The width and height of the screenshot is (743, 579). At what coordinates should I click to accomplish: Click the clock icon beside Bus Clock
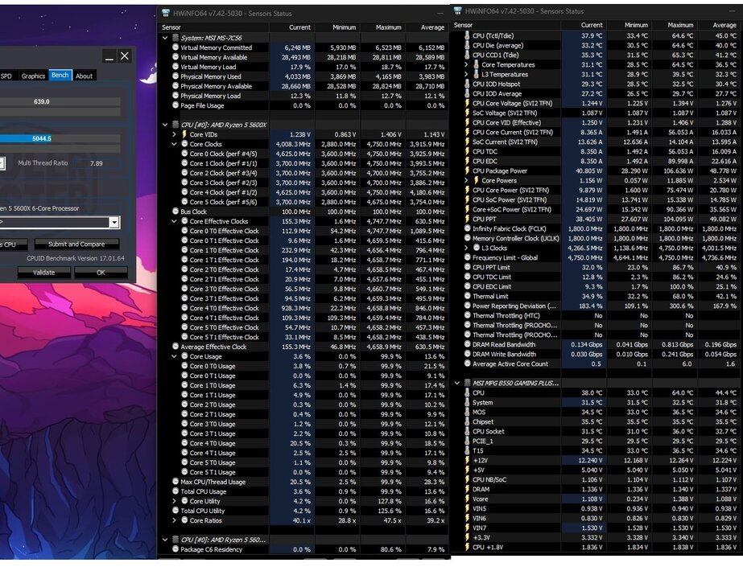tap(175, 211)
